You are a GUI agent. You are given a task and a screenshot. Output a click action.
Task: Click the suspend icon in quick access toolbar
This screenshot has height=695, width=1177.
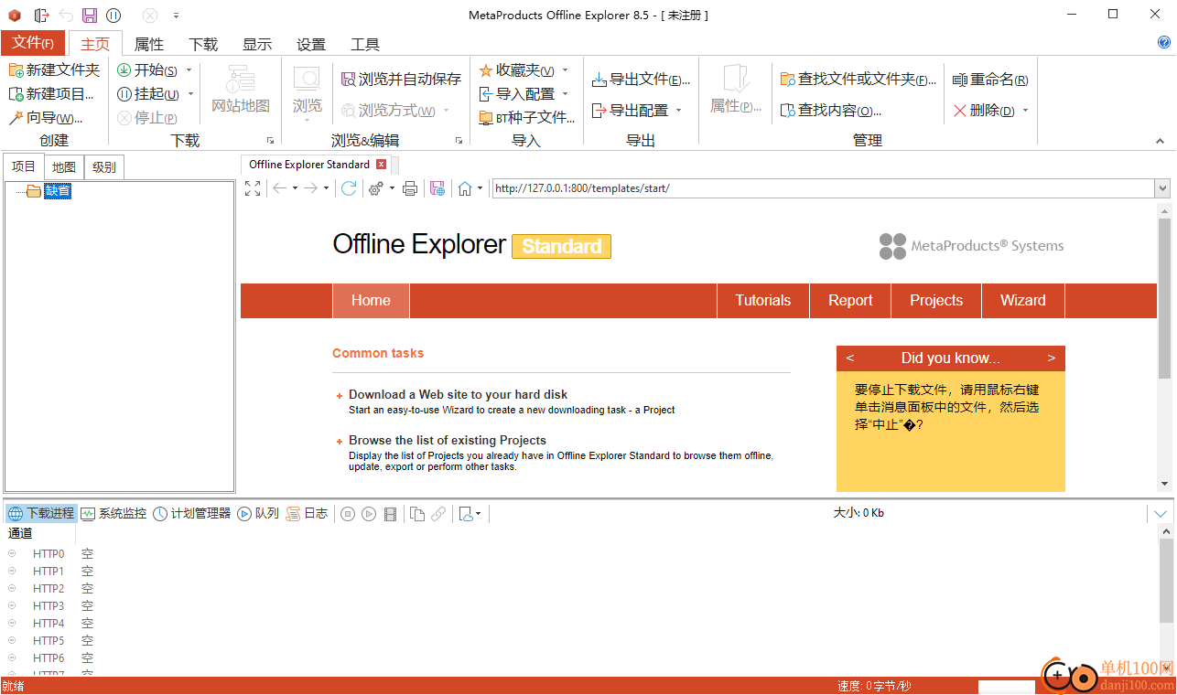[113, 16]
